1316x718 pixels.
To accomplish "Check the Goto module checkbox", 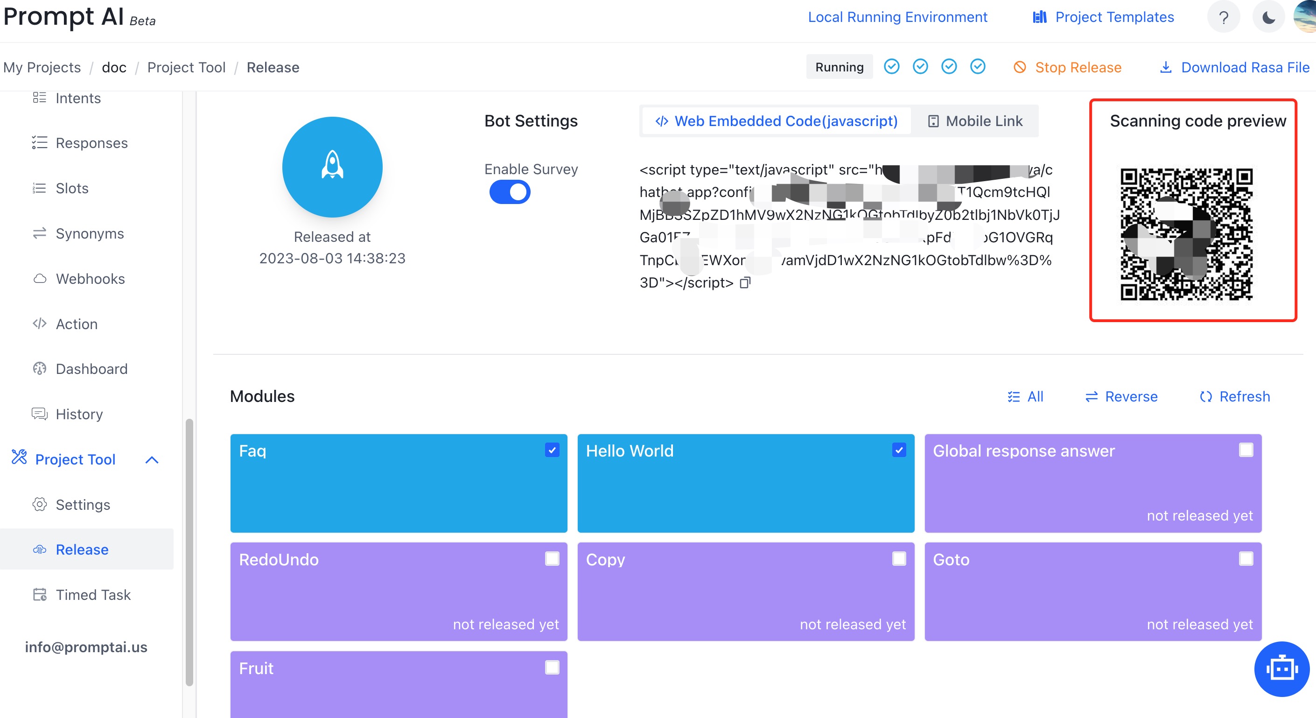I will [1246, 558].
